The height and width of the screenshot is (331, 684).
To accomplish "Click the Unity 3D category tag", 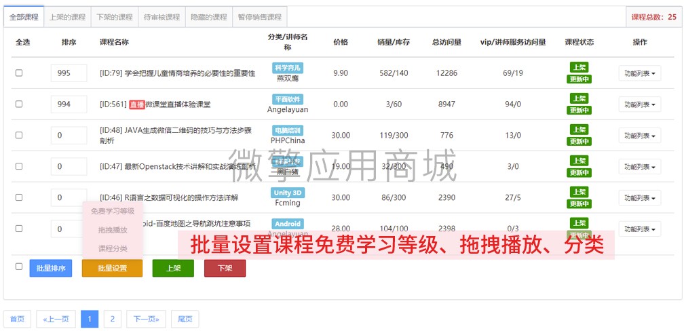I will (288, 193).
